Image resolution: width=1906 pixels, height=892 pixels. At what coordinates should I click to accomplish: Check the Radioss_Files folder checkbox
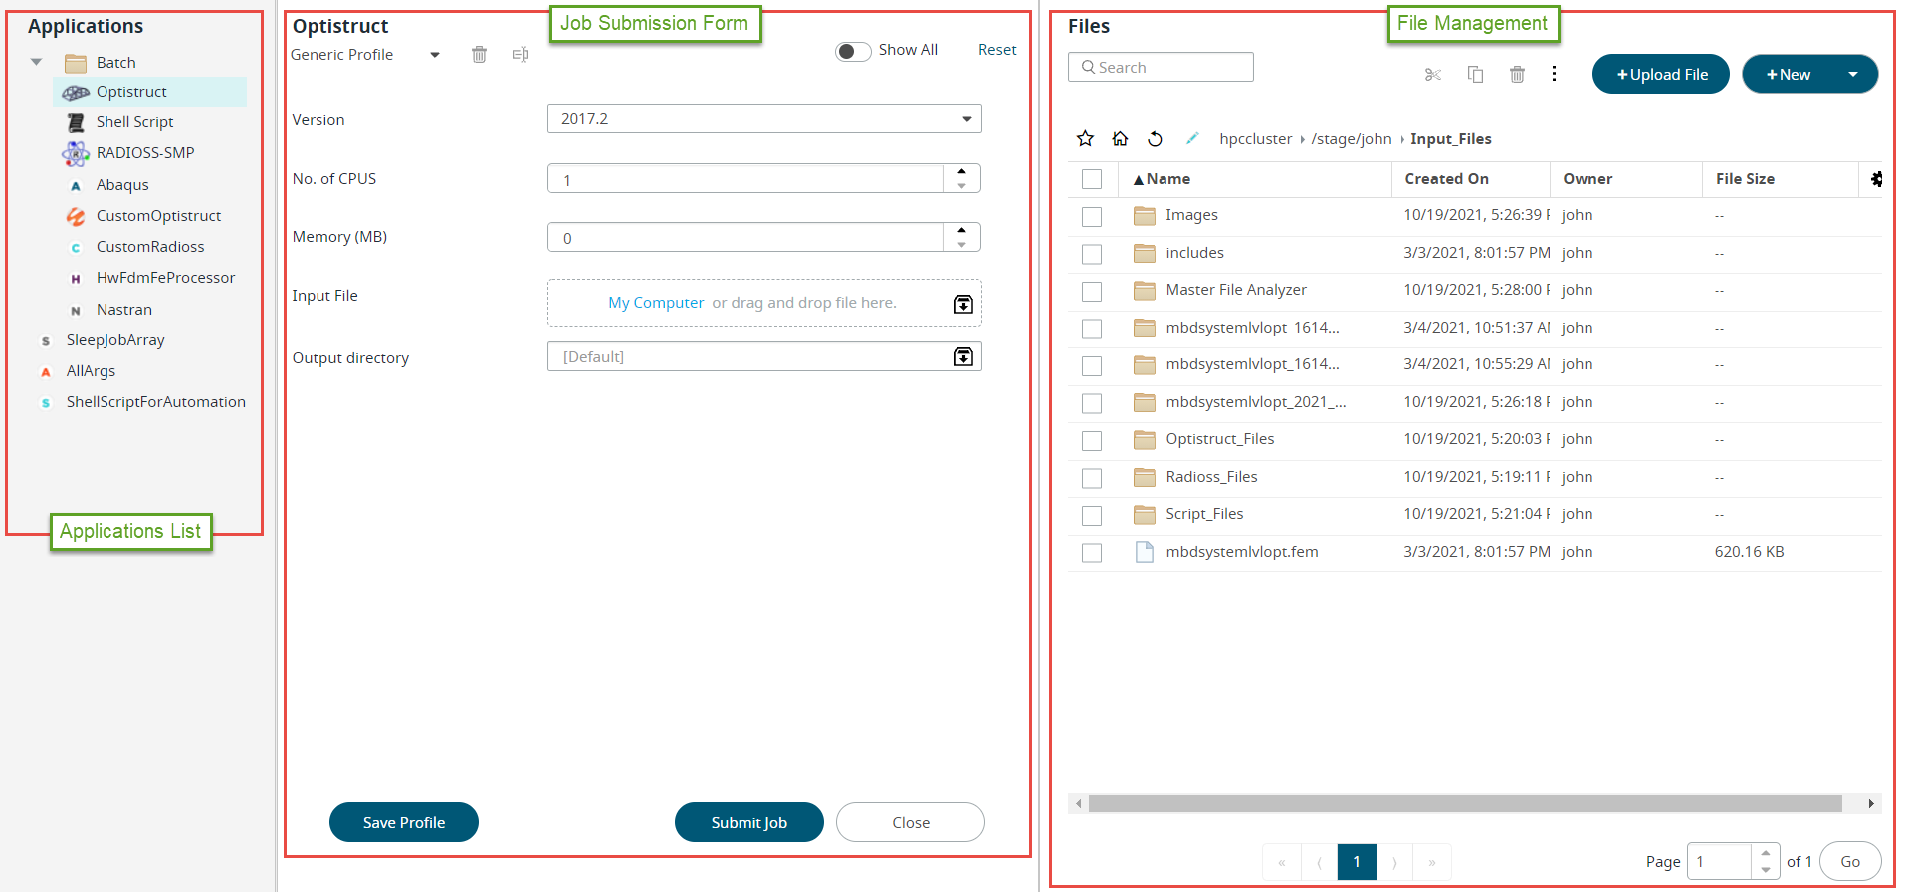coord(1092,478)
